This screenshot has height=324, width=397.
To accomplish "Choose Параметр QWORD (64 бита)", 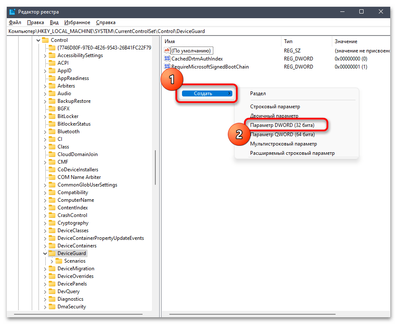I will 282,135.
